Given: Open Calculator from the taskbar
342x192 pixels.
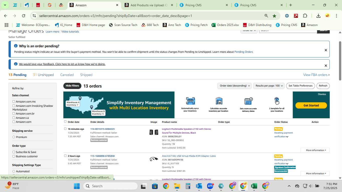Looking at the screenshot, I should click(188, 186).
